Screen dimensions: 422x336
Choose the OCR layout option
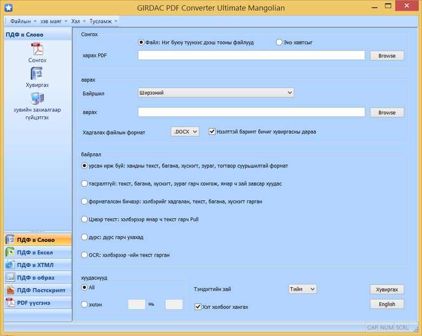[84, 255]
